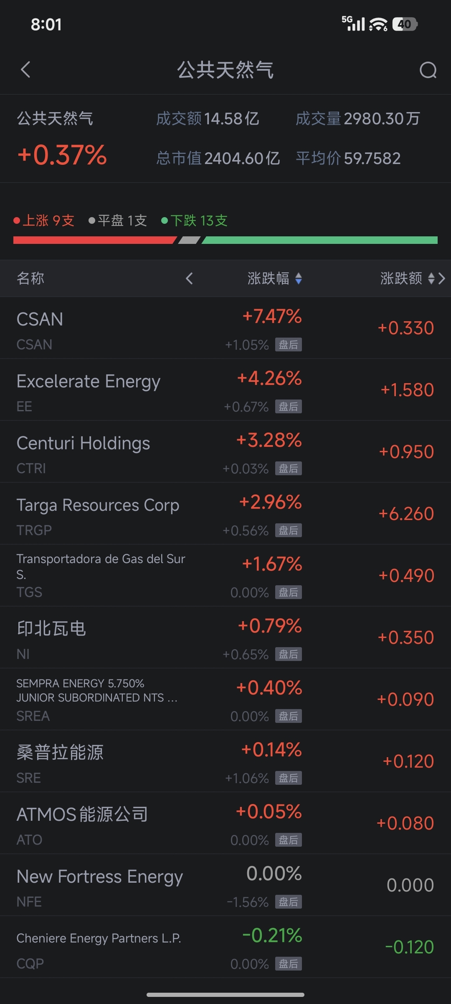Select the 平盘 1支 filter
Image resolution: width=451 pixels, height=1004 pixels.
click(118, 220)
